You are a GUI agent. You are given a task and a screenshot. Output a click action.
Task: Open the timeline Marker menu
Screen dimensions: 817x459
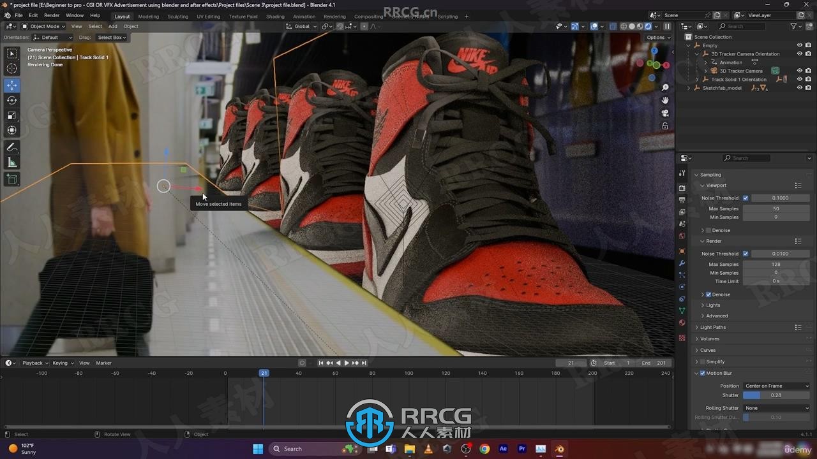click(x=103, y=363)
